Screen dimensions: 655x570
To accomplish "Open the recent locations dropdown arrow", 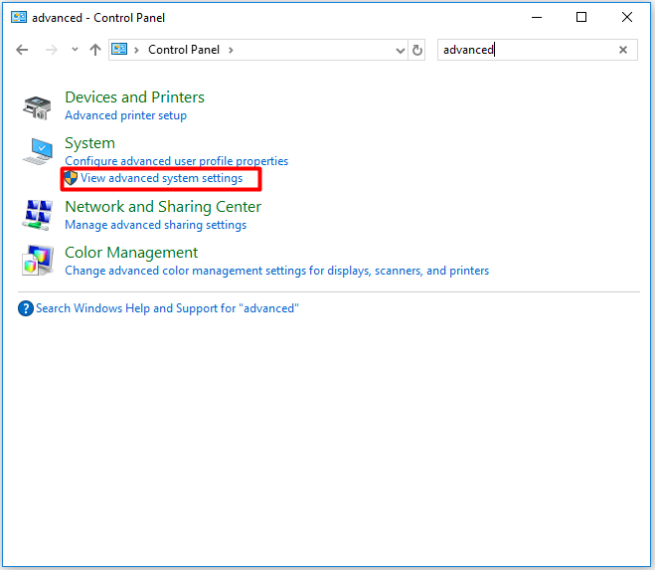I will point(75,50).
